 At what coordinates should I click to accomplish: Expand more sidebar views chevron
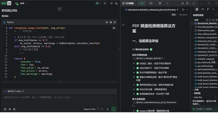(213, 9)
